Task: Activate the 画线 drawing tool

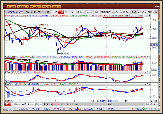Action: (134, 12)
